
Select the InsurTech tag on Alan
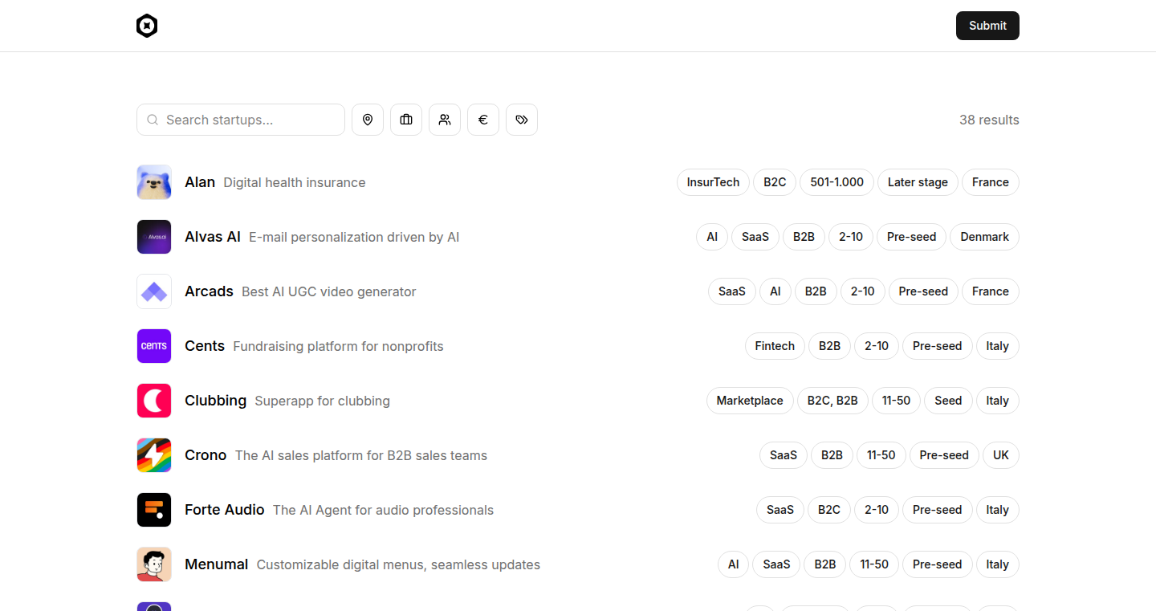[x=713, y=182]
